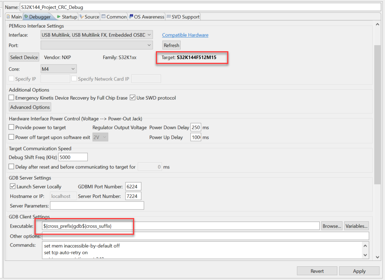The width and height of the screenshot is (385, 280).
Task: Switch to the Main tab
Action: coord(16,17)
